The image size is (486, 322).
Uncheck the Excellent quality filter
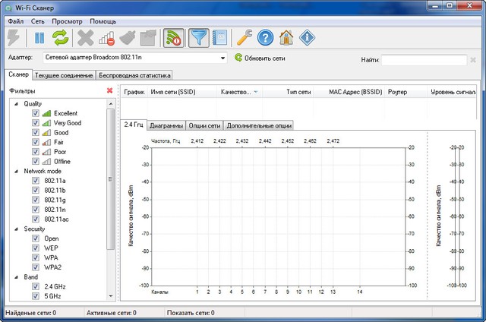[x=36, y=113]
